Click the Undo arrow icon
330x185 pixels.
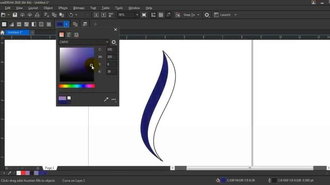71,15
